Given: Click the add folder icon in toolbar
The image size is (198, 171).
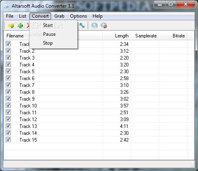Looking at the screenshot, I should tap(11, 25).
